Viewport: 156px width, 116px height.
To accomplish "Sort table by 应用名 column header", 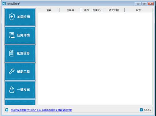I will pos(70,10).
